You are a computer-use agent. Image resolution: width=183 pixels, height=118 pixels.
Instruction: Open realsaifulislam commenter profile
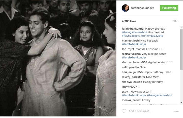pyautogui.click(x=131, y=54)
